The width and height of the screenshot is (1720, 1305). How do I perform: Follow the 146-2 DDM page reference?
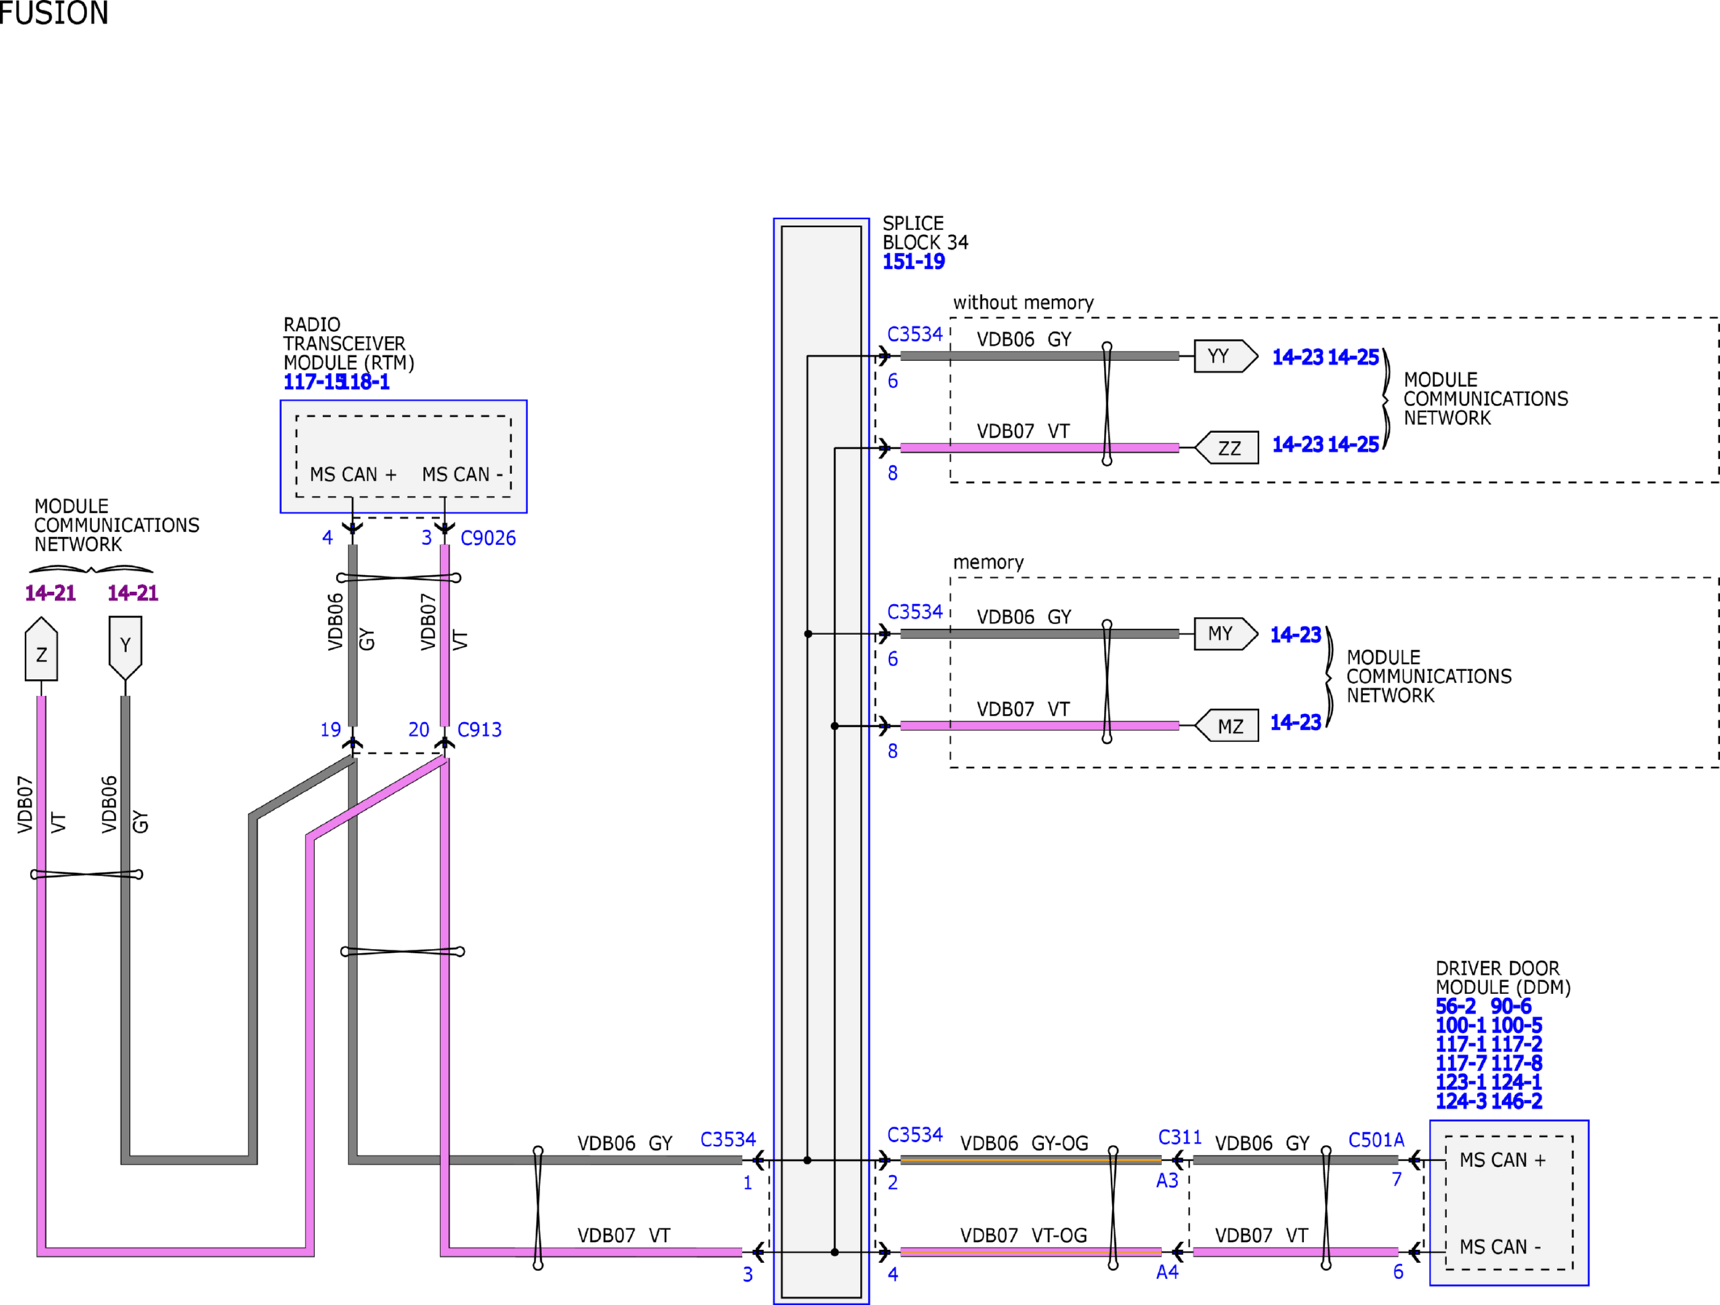coord(1517,1101)
